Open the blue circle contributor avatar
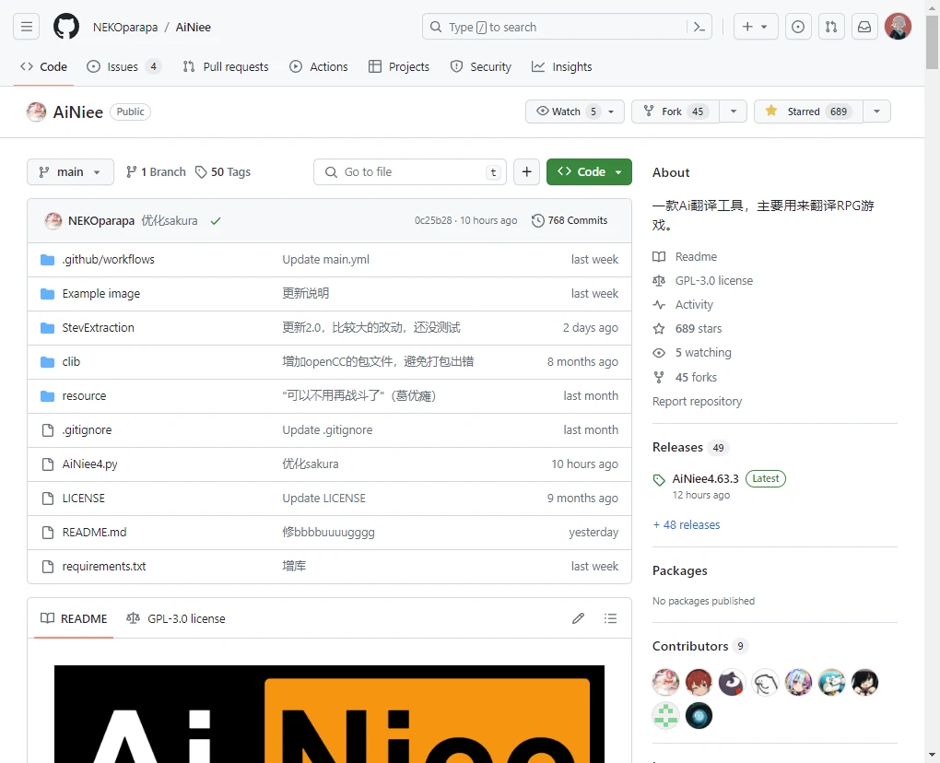 click(699, 716)
